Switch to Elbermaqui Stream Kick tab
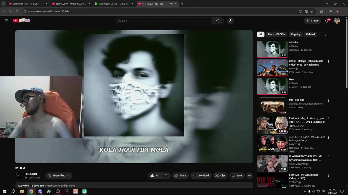The height and width of the screenshot is (195, 348). click(x=114, y=4)
